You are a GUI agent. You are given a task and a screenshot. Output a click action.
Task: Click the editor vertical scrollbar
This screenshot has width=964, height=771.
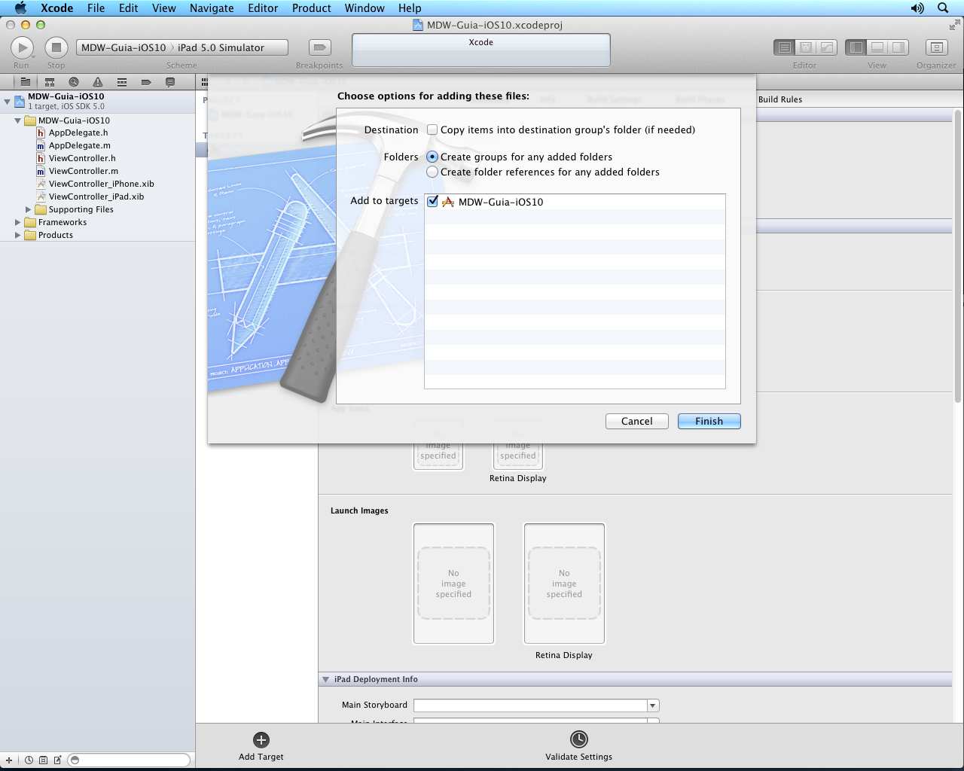[958, 256]
